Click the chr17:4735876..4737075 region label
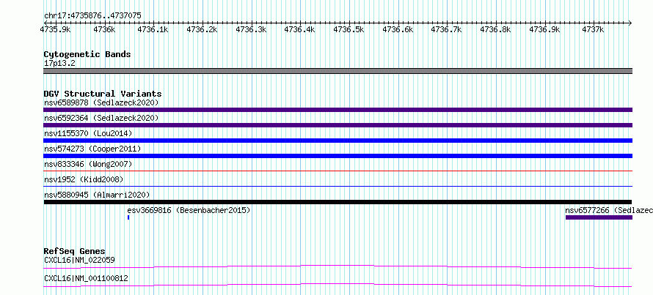This screenshot has height=295, width=653. [x=92, y=16]
